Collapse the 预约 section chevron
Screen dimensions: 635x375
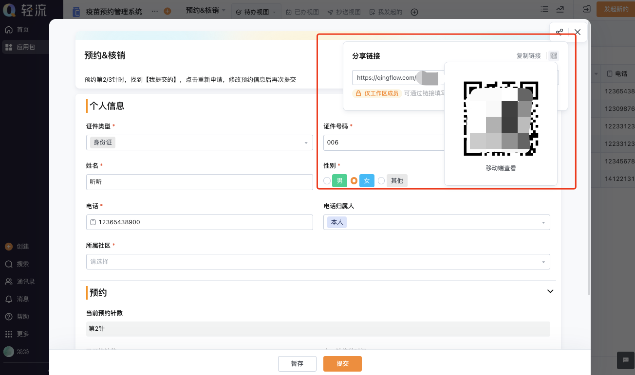pyautogui.click(x=550, y=291)
